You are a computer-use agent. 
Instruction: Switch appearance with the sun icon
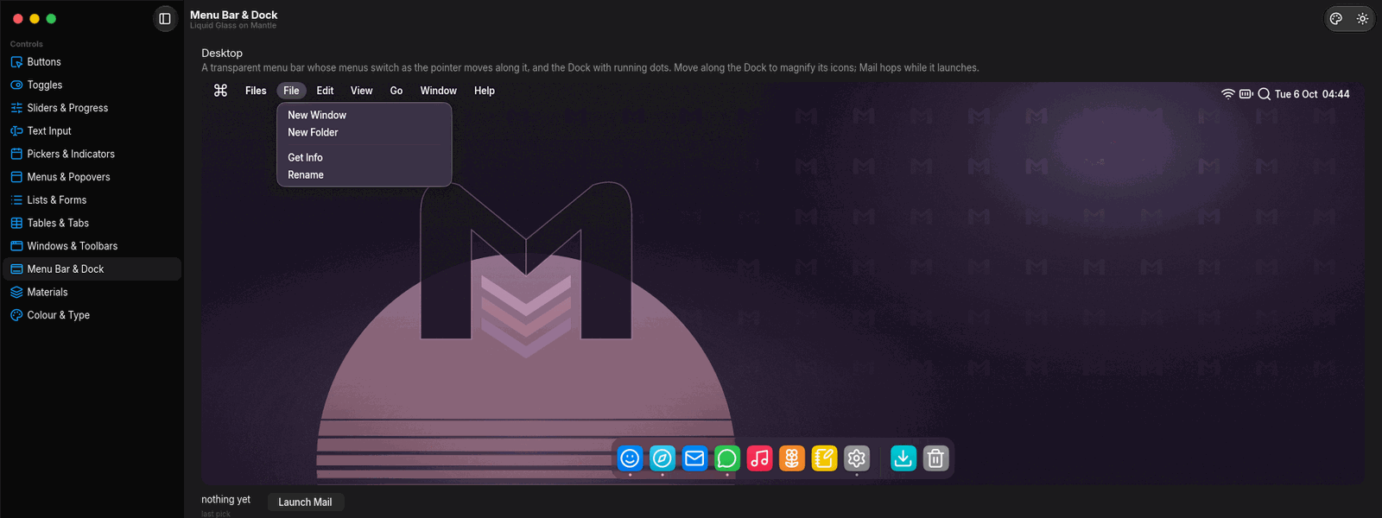[1362, 19]
